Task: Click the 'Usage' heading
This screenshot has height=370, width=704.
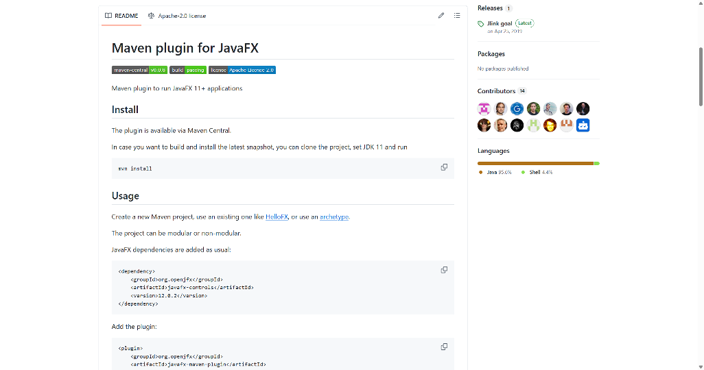Action: click(126, 196)
